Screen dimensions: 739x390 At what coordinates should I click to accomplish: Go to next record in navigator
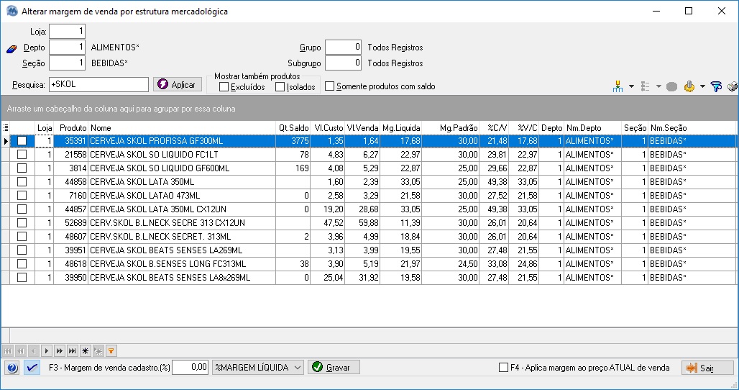tap(46, 351)
